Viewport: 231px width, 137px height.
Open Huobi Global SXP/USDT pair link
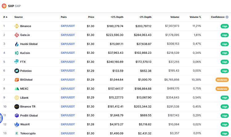[68, 44]
